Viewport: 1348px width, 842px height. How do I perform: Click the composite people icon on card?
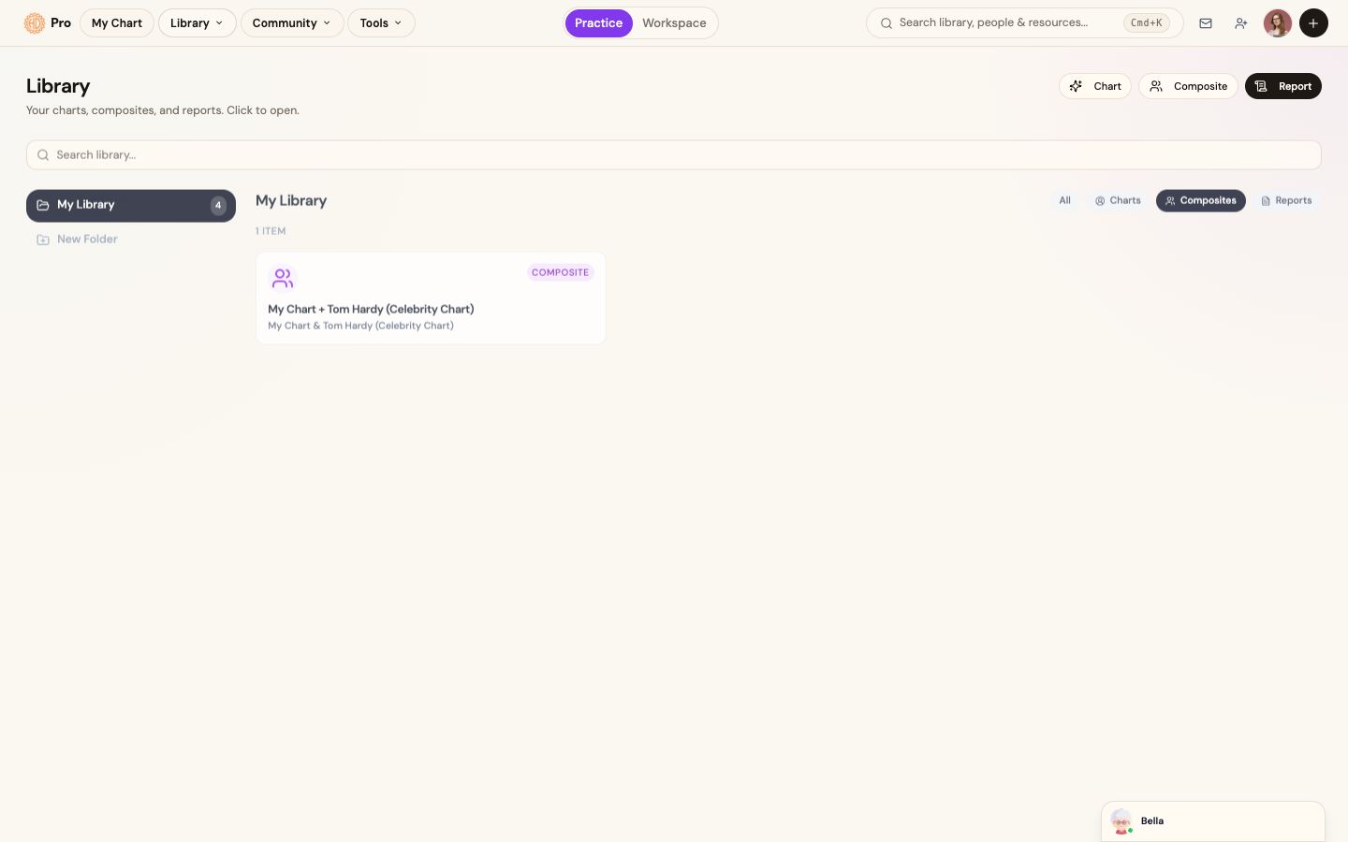(x=282, y=278)
